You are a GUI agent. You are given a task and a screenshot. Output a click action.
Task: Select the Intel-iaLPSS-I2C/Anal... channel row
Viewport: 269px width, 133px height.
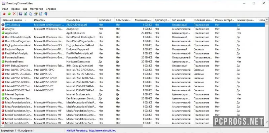coord(133,74)
